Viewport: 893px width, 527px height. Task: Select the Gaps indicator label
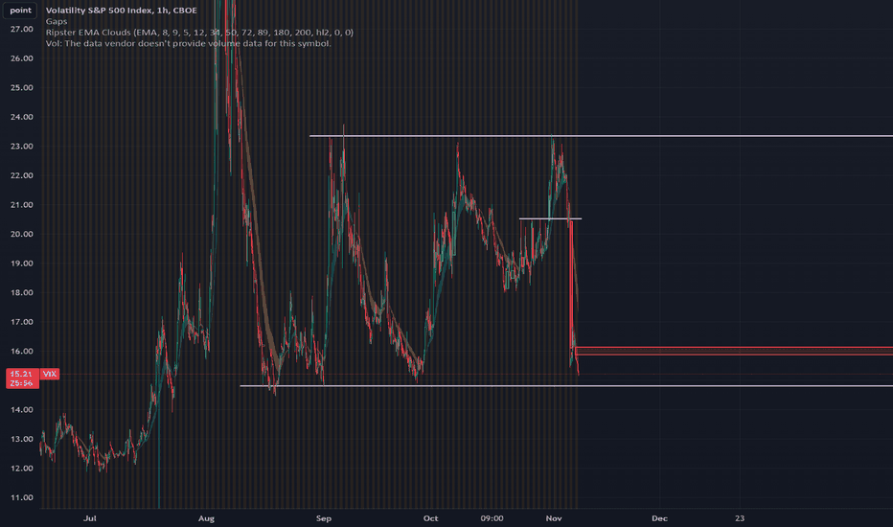click(57, 22)
